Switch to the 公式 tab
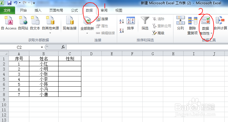This screenshot has width=228, height=122. [74, 10]
